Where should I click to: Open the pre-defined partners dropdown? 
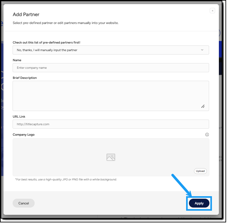tap(111, 50)
